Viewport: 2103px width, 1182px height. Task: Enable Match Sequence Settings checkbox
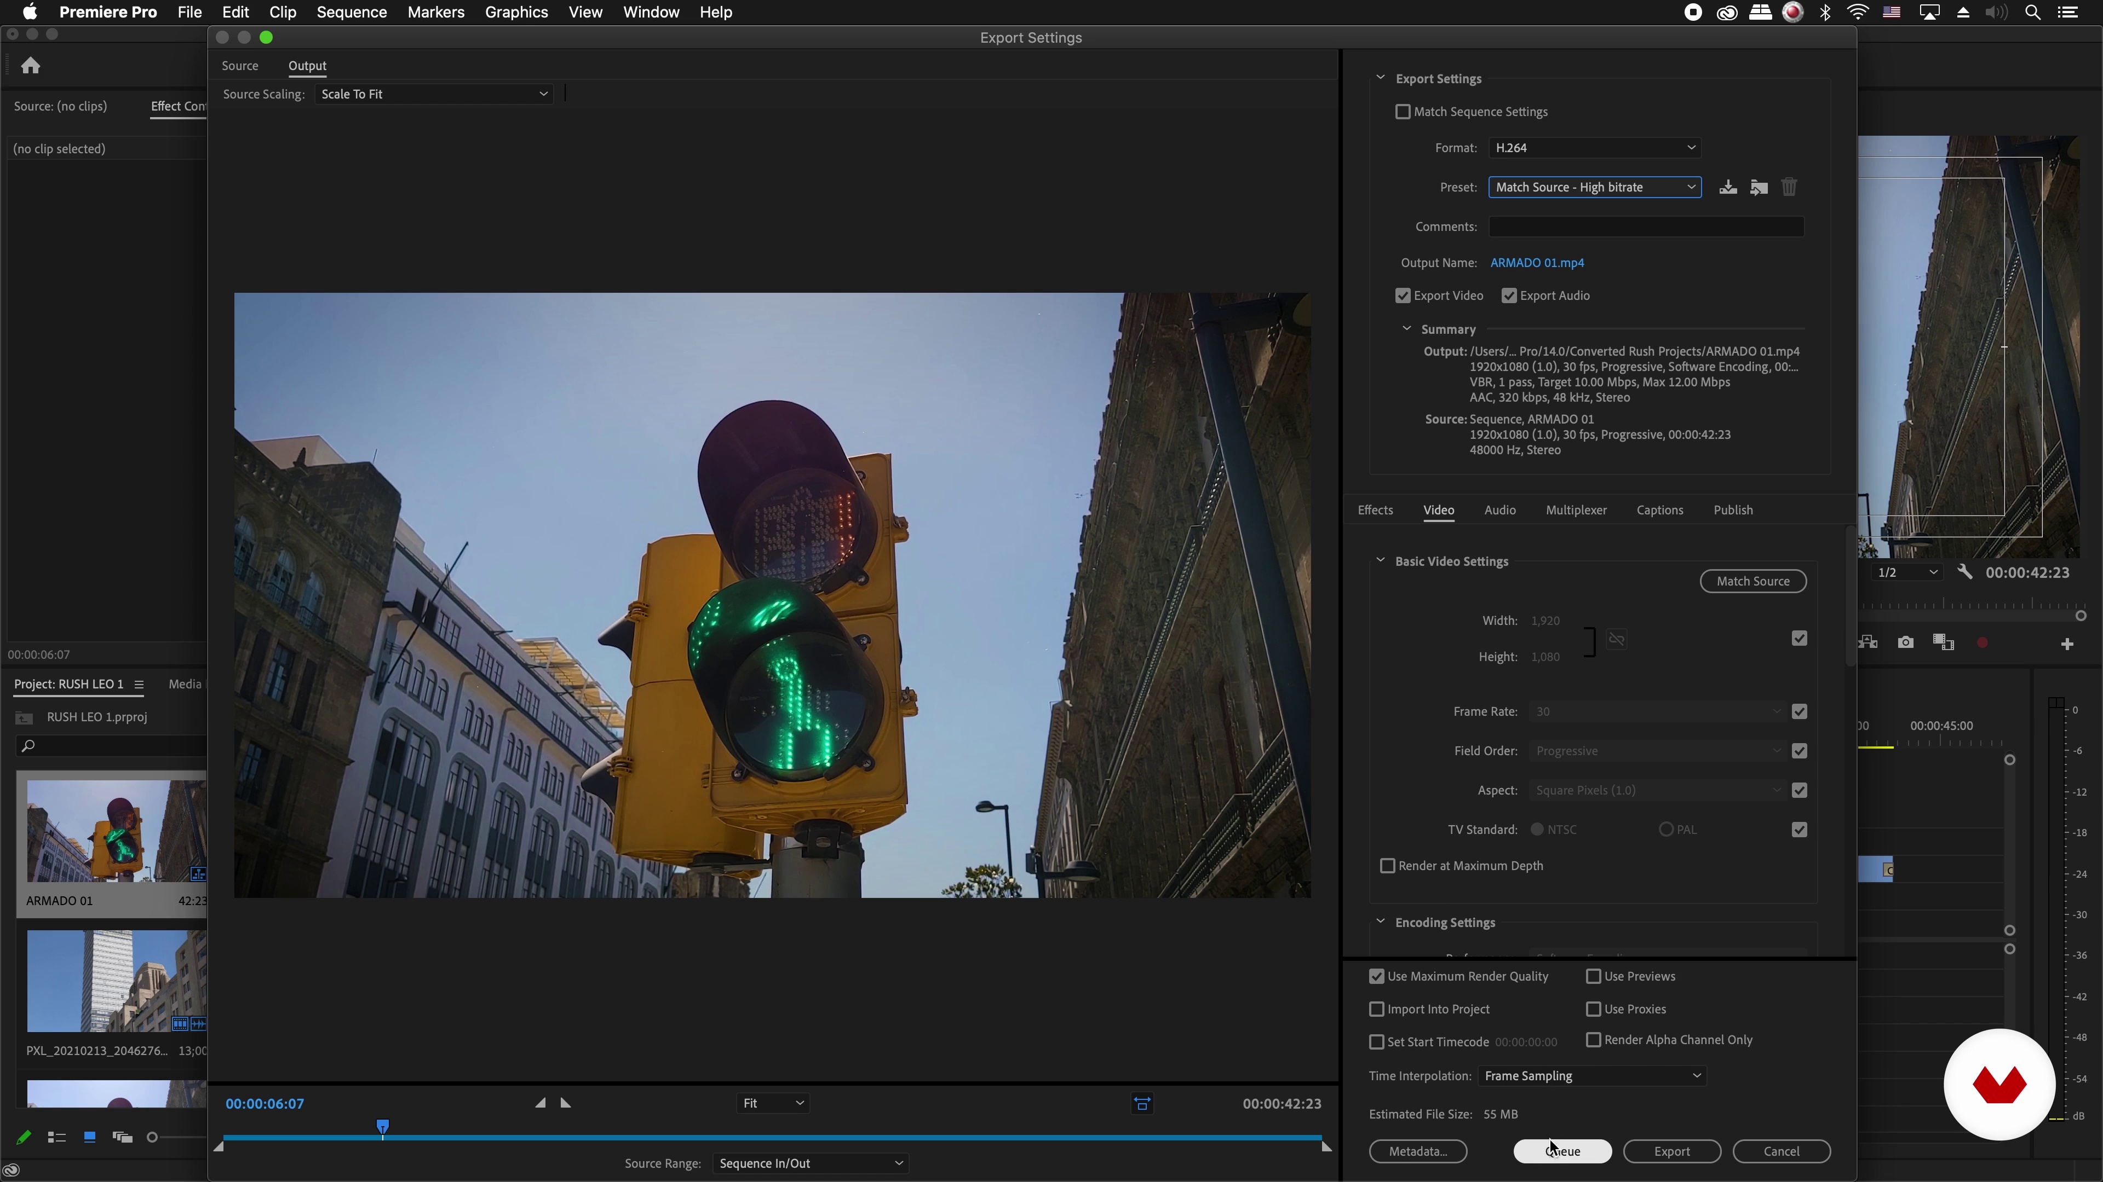click(x=1403, y=112)
